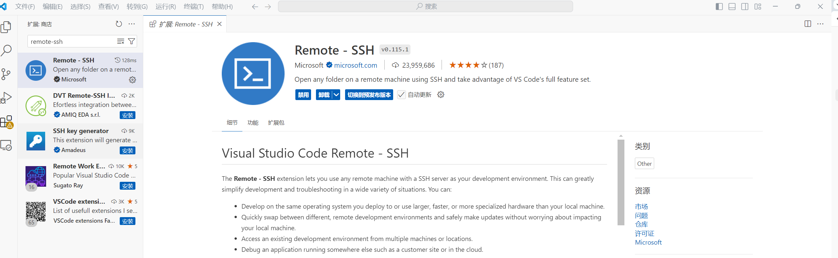Open the Microsoft resource link
Viewport: 838px width, 258px height.
pos(648,242)
